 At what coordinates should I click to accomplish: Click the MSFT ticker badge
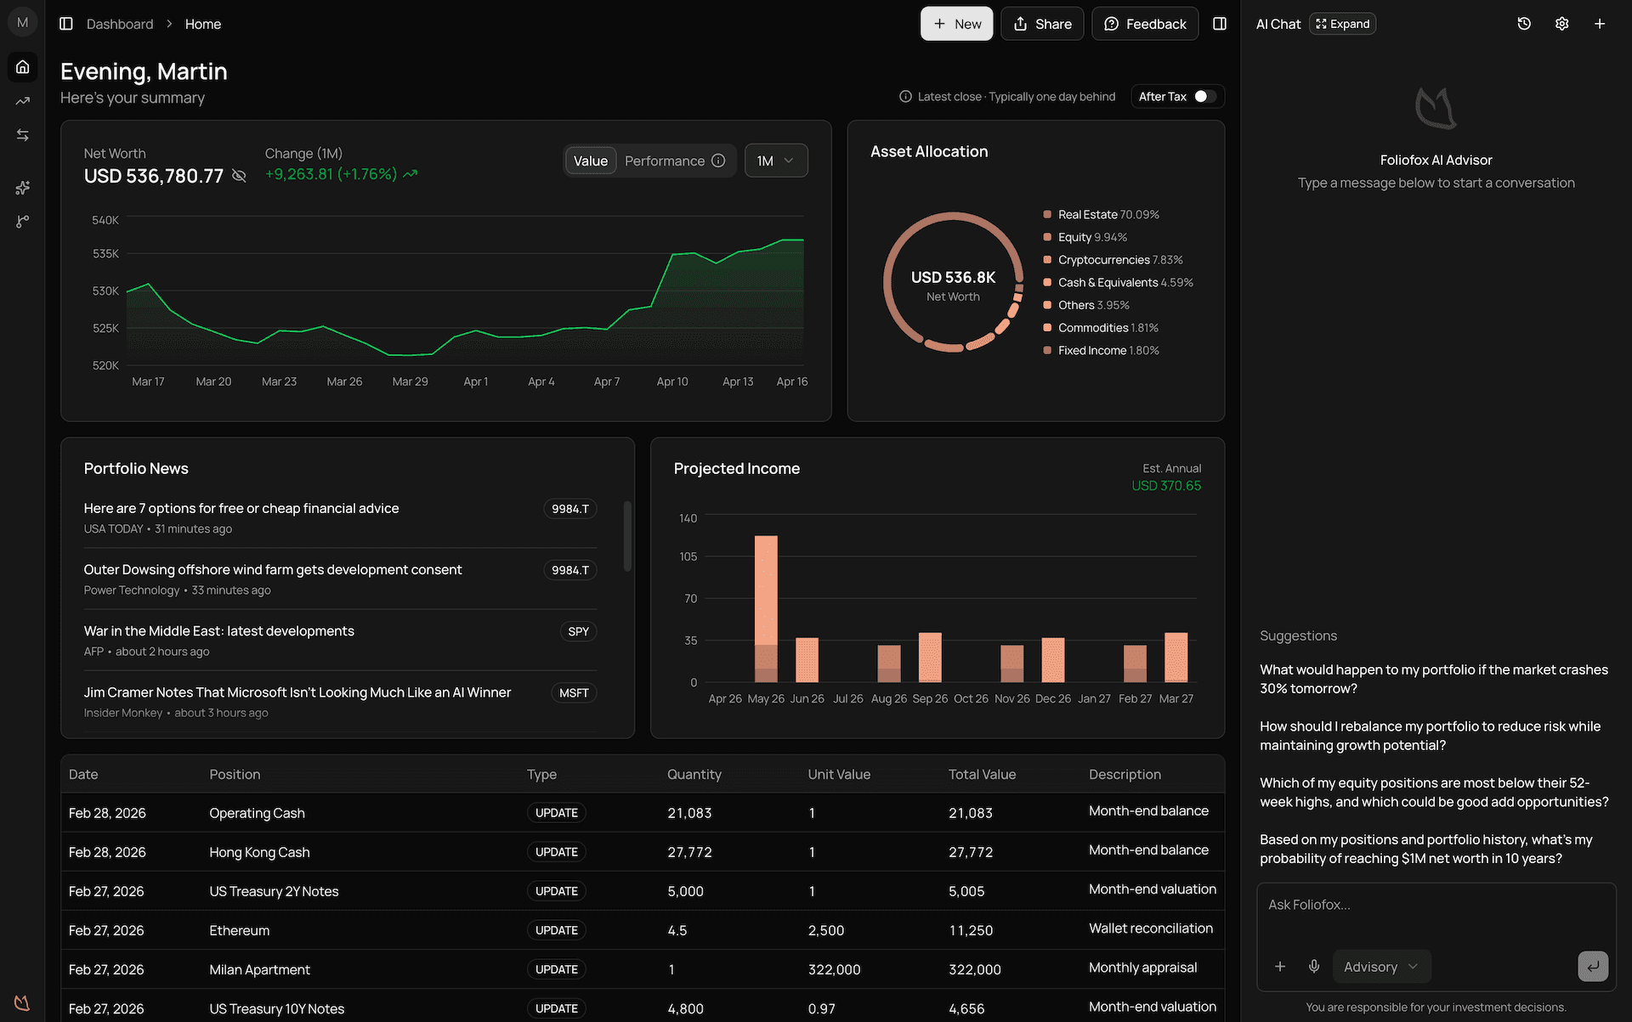[574, 693]
